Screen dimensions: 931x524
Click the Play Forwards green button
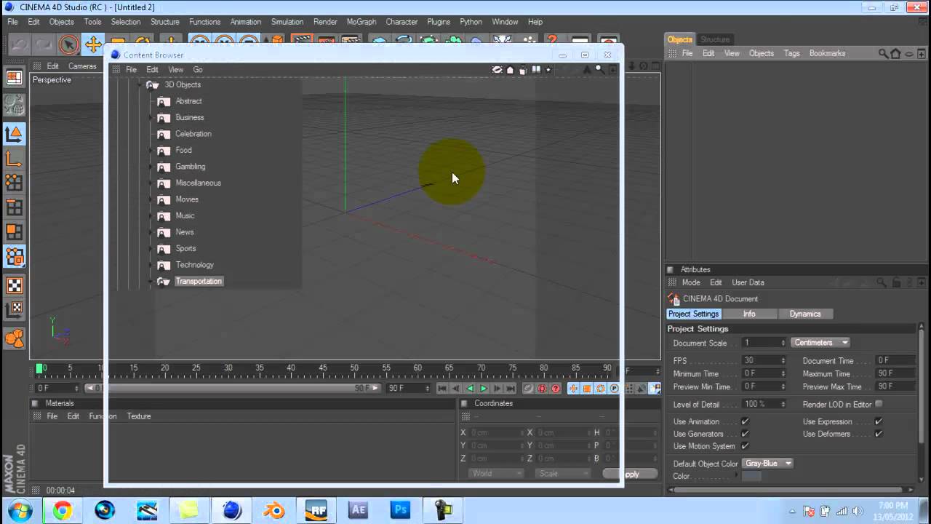click(483, 389)
